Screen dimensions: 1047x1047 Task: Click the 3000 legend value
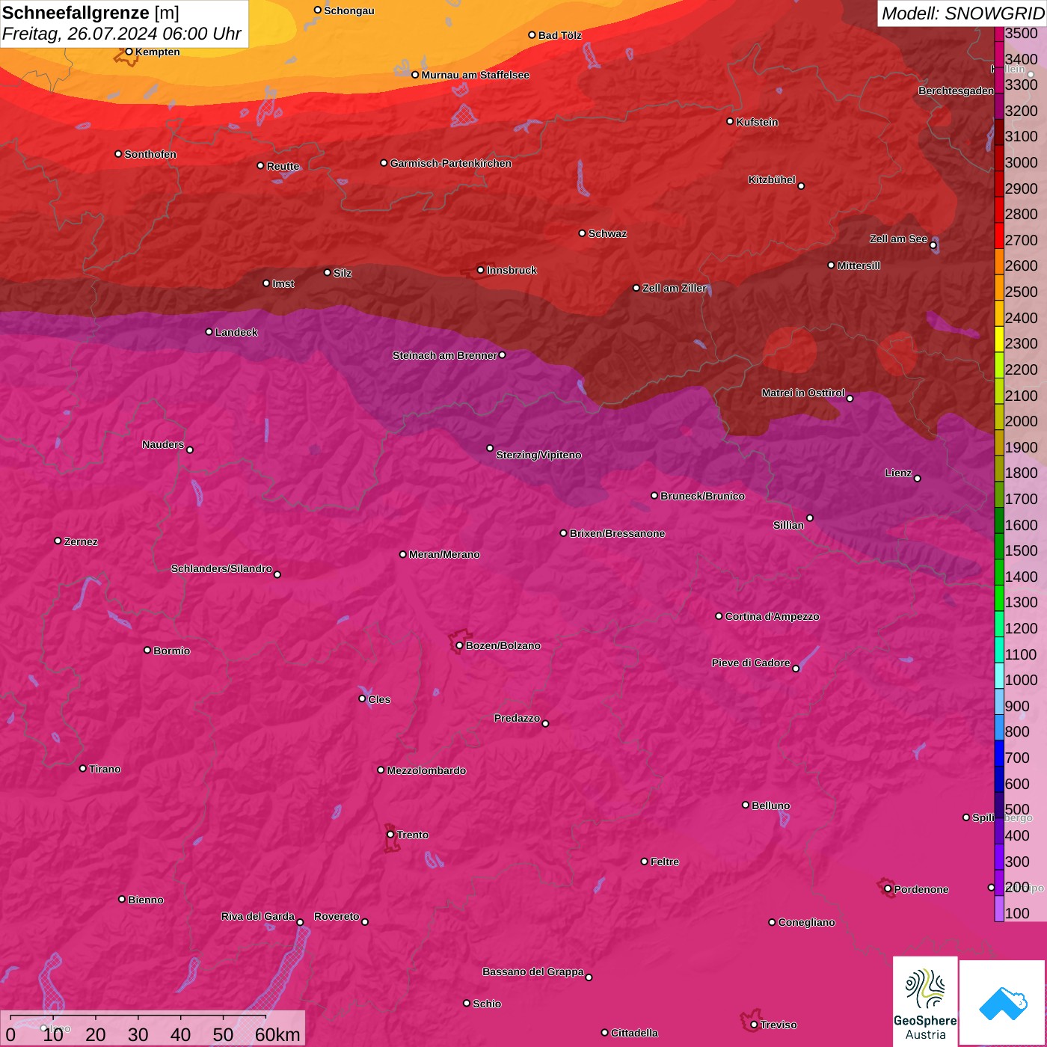(1022, 162)
